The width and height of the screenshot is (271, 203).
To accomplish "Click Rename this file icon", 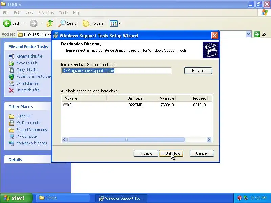I will [12, 56].
